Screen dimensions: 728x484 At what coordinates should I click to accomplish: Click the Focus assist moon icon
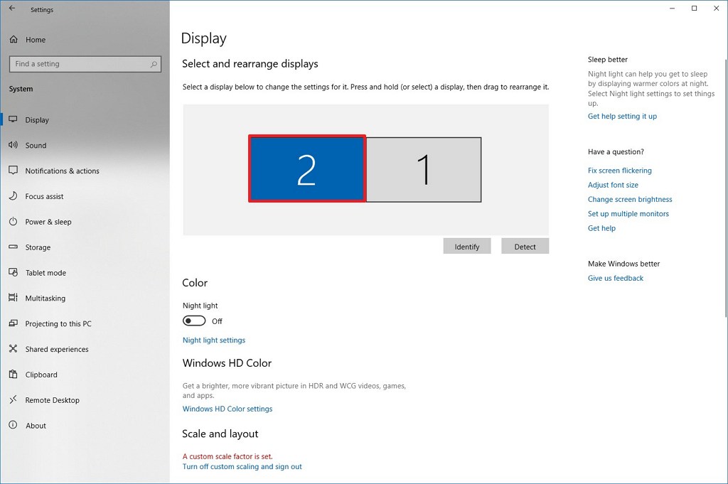(13, 196)
